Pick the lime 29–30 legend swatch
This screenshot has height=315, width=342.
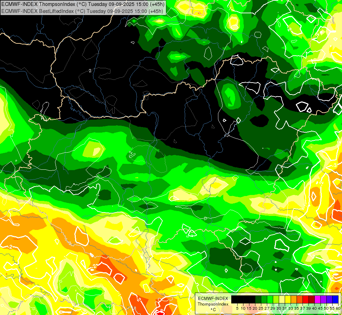click(276, 299)
